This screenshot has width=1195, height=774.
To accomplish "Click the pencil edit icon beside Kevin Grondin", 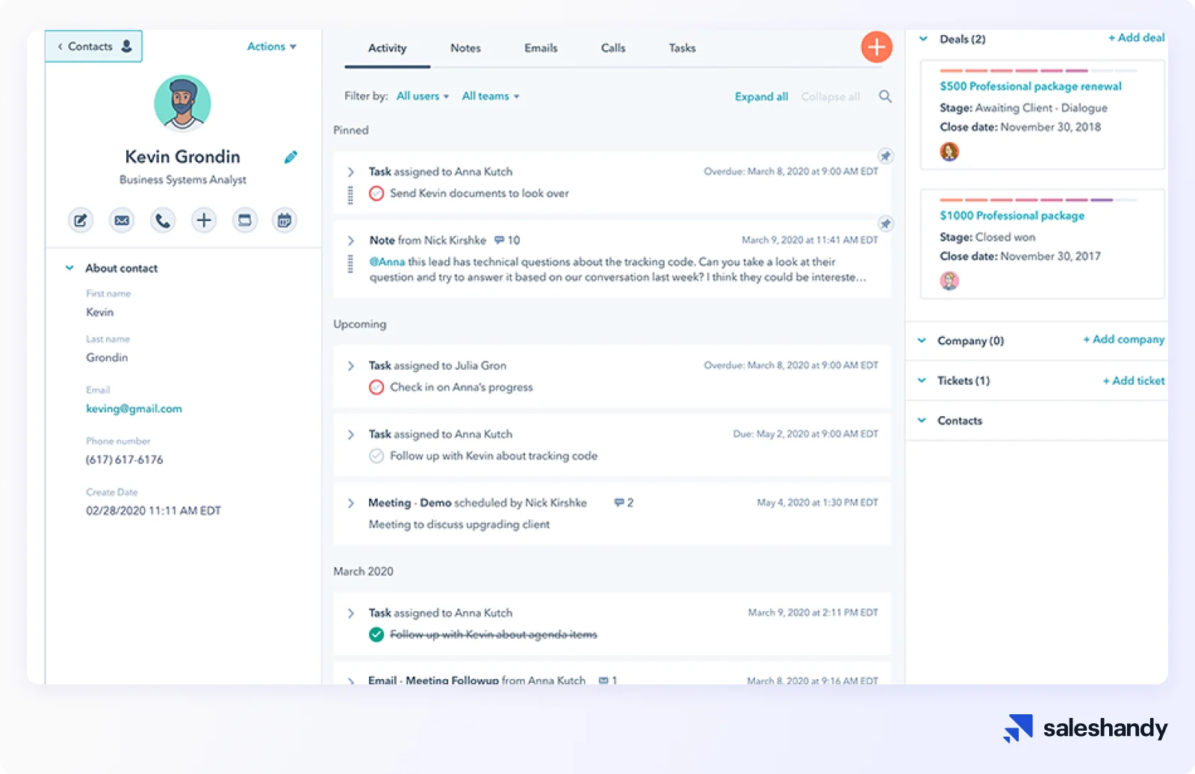I will (291, 157).
